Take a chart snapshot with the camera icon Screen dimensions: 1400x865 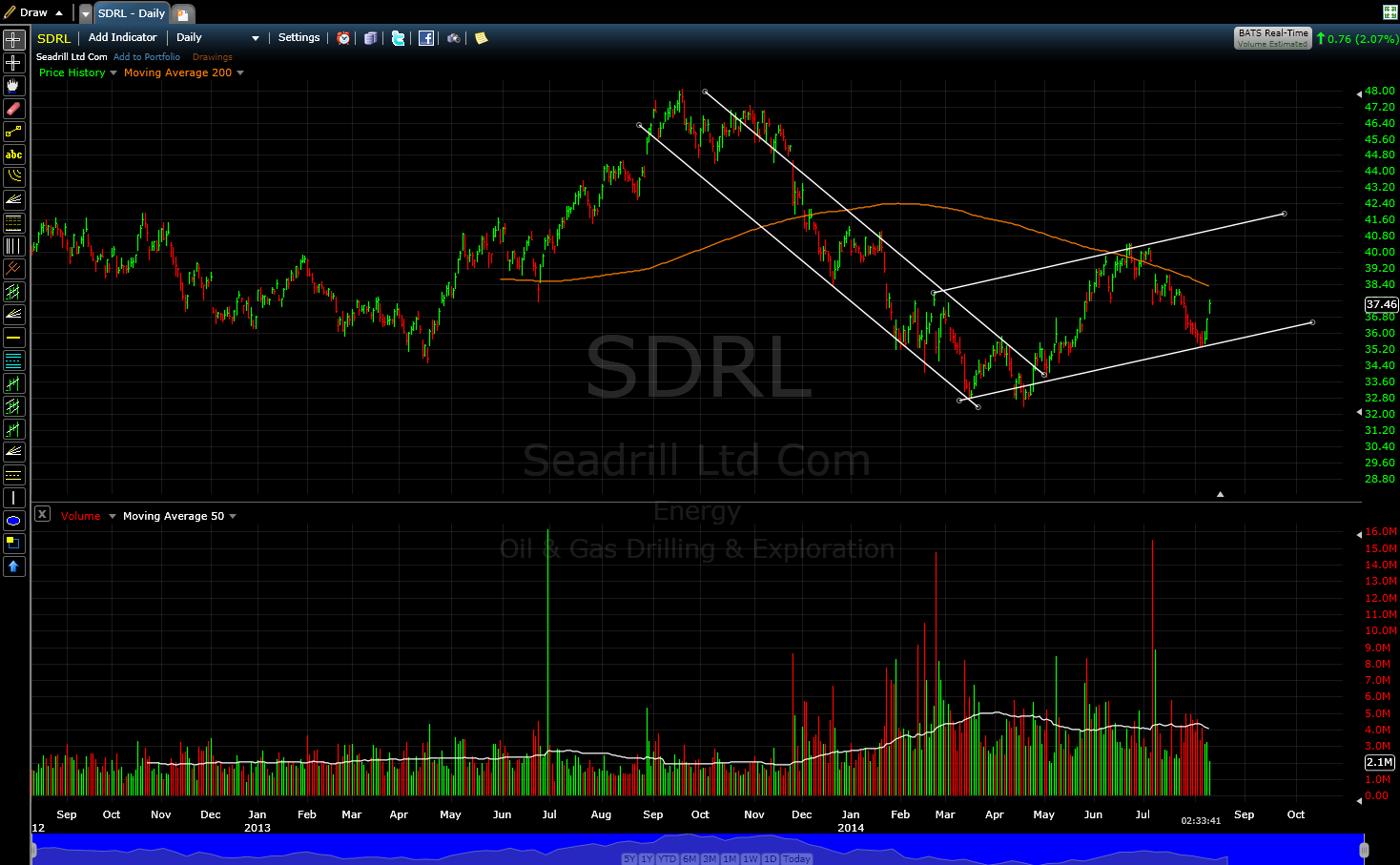click(x=453, y=38)
